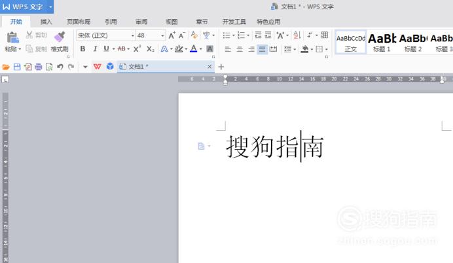Apply subscript X₂ formatting
The width and height of the screenshot is (453, 263).
point(150,49)
